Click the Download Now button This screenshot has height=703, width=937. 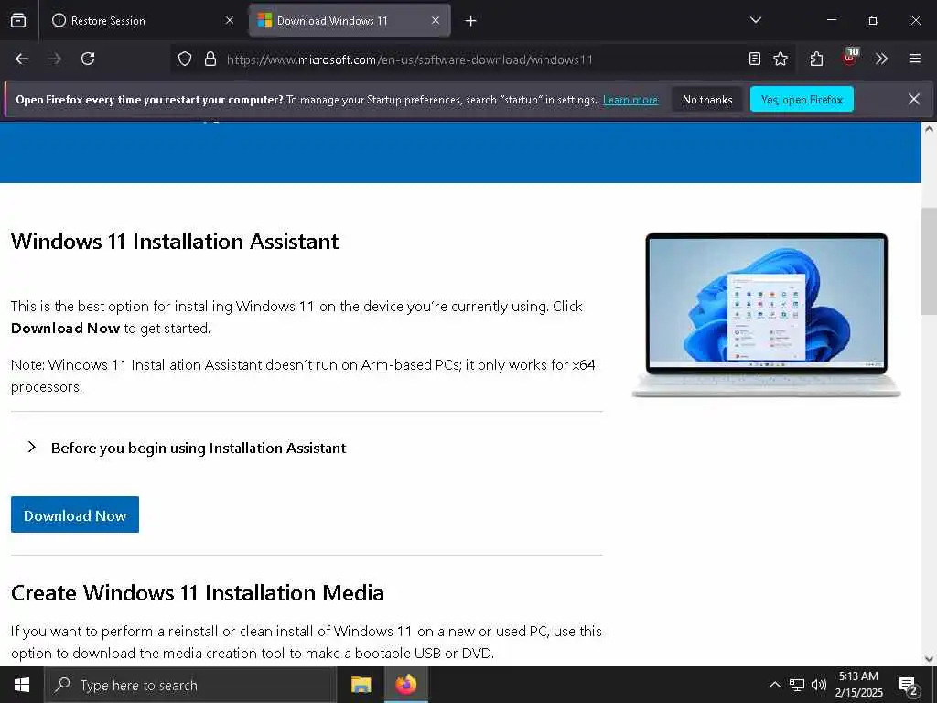(x=75, y=514)
